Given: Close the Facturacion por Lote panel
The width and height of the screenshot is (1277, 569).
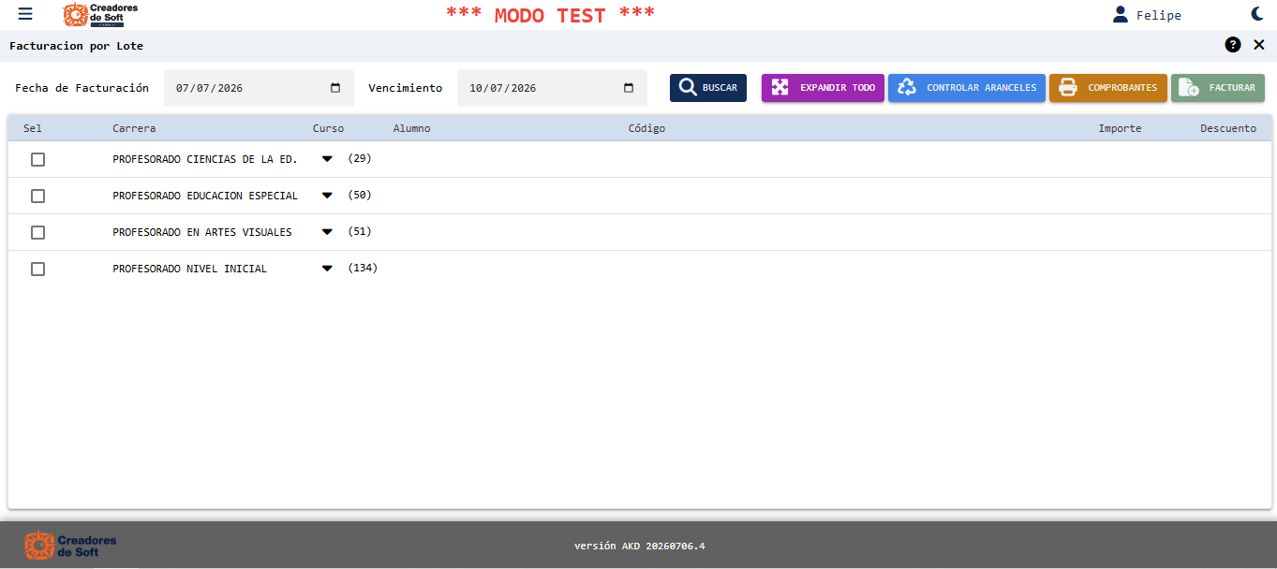Looking at the screenshot, I should 1259,45.
